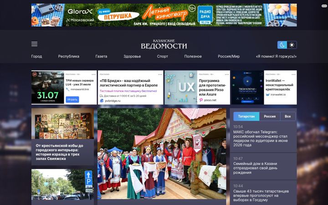Open the Спорт section
Viewport: 328px width, 205px height.
[162, 56]
